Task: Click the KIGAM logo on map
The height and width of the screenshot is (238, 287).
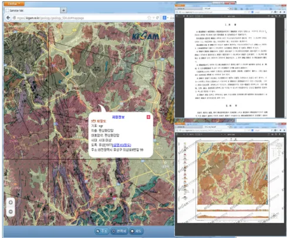Action: 146,36
